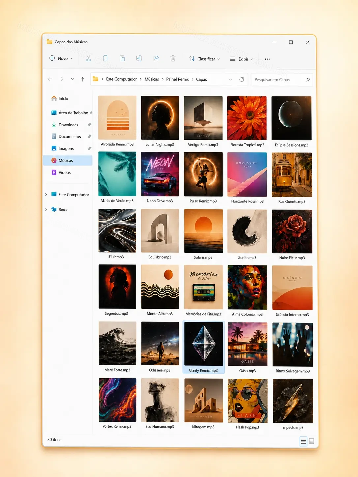This screenshot has height=477, width=358.
Task: Open the Novo dropdown menu
Action: 61,58
